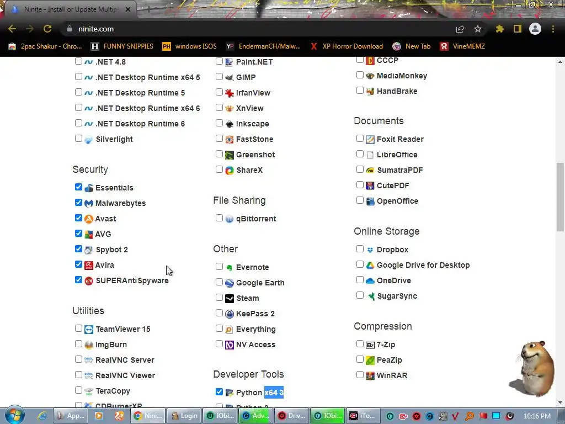This screenshot has width=565, height=424.
Task: Click the SUPERAntiSpyware icon
Action: tap(89, 281)
